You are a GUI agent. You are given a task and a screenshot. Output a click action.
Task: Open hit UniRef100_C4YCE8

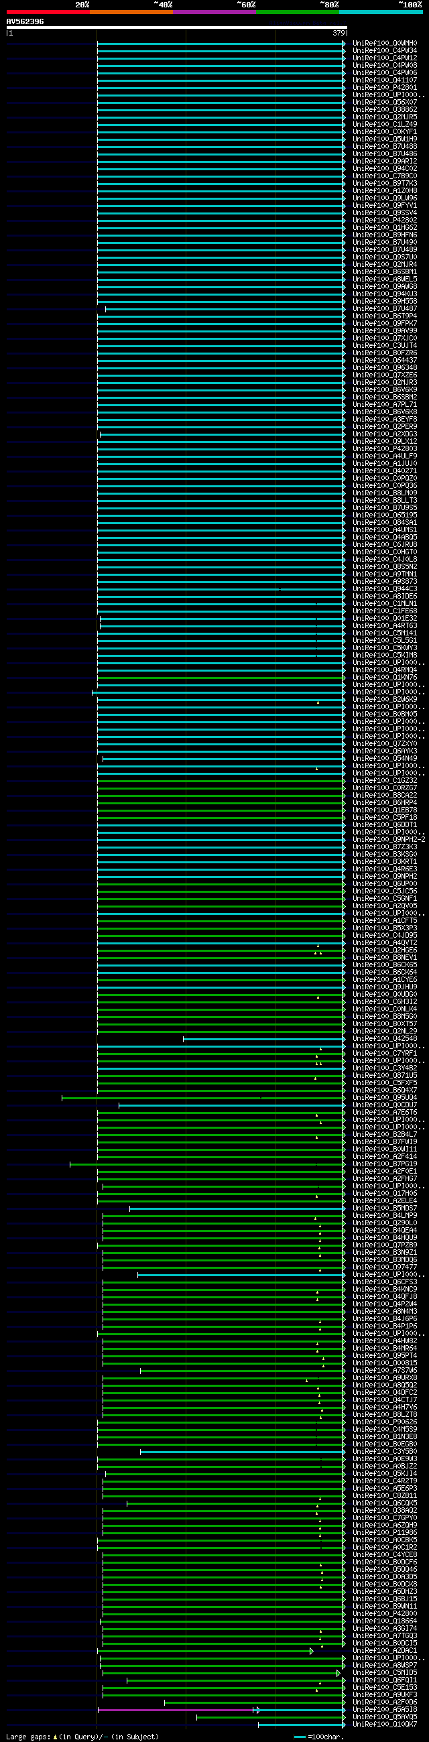(x=385, y=1556)
